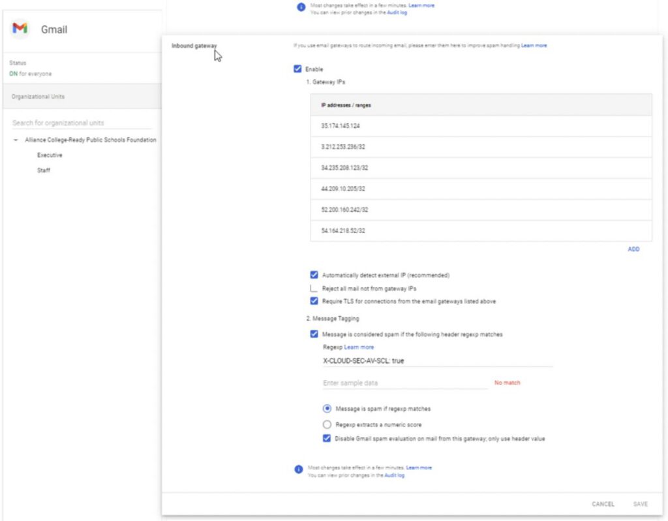Screen dimensions: 668x521
Task: Check Reject all mail not from gateway IPs
Action: point(314,288)
